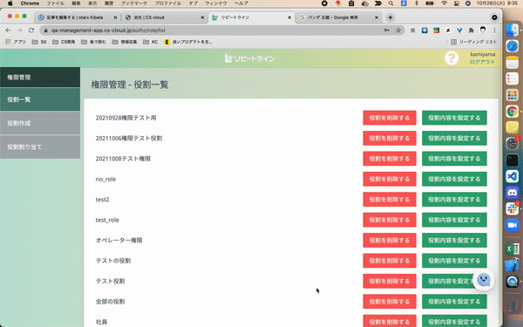Reload the page with refresh icon
Image resolution: width=523 pixels, height=327 pixels.
(x=31, y=31)
